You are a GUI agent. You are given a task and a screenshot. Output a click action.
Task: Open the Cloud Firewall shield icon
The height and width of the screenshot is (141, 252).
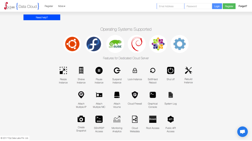click(x=135, y=95)
